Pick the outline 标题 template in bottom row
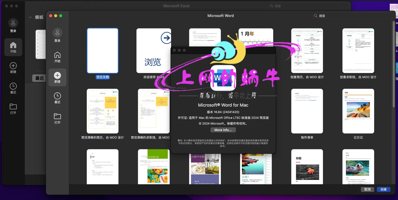Image resolution: width=398 pixels, height=200 pixels. click(x=103, y=167)
